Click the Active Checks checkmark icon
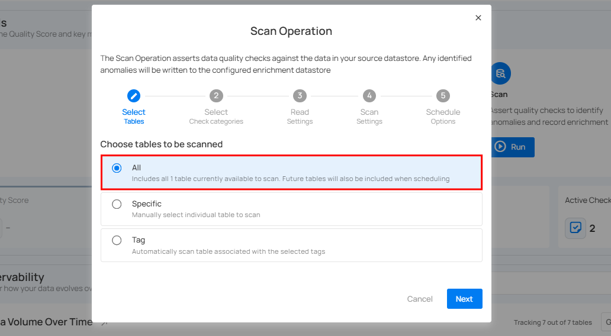The image size is (611, 336). tap(575, 228)
